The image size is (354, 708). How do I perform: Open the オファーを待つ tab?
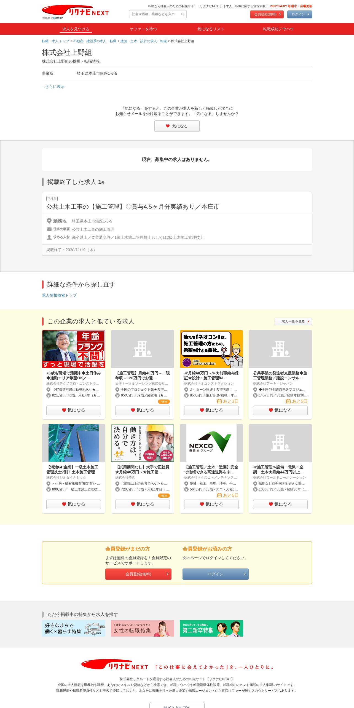[143, 29]
